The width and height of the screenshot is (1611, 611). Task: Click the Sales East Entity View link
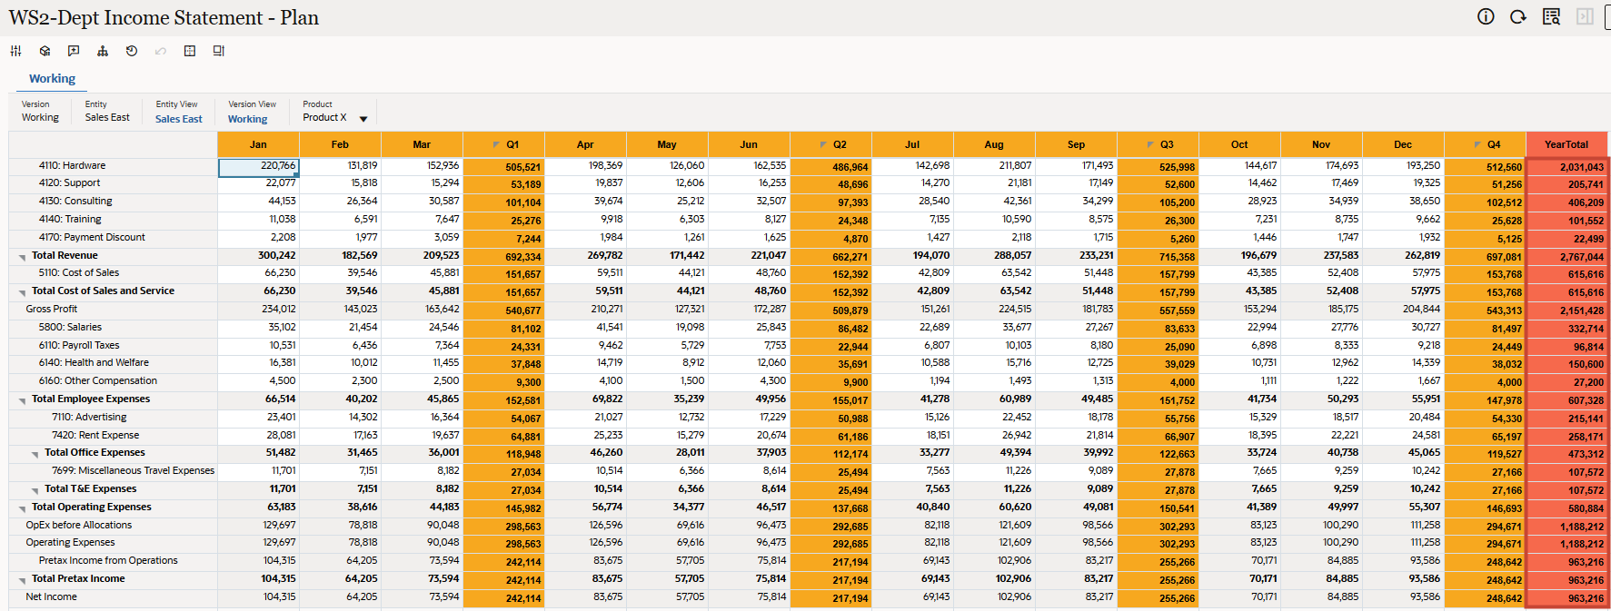179,119
